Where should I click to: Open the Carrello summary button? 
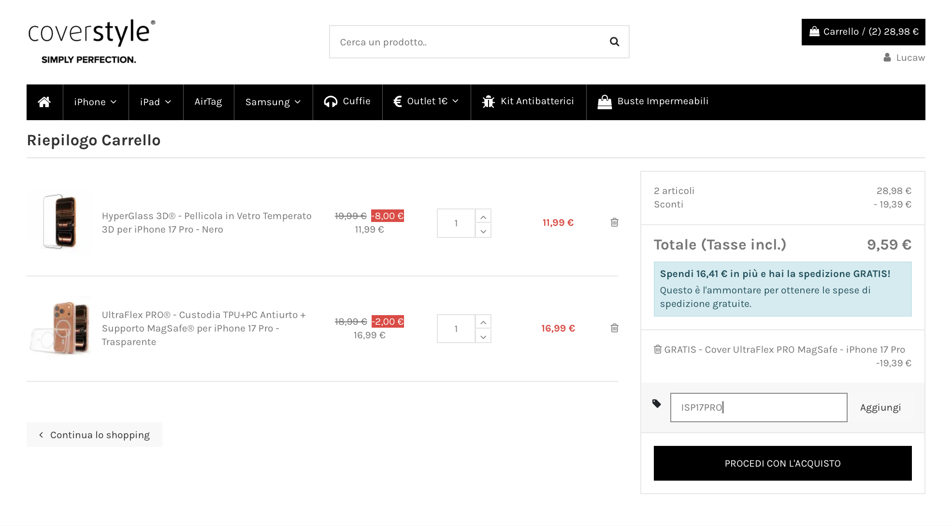[x=864, y=32]
